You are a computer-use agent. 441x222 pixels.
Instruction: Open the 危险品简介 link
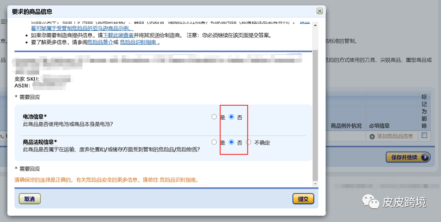[x=101, y=42]
